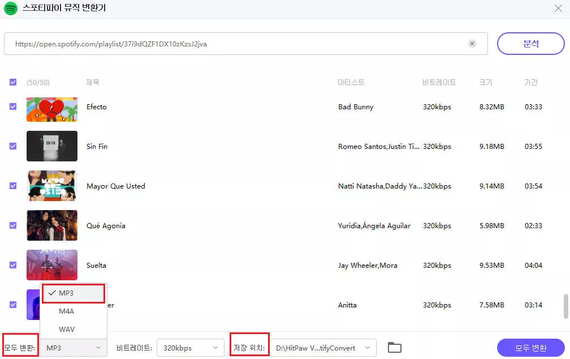Viewport: 570px width, 359px height.
Task: Click the 02:33 duration value
Action: 533,226
